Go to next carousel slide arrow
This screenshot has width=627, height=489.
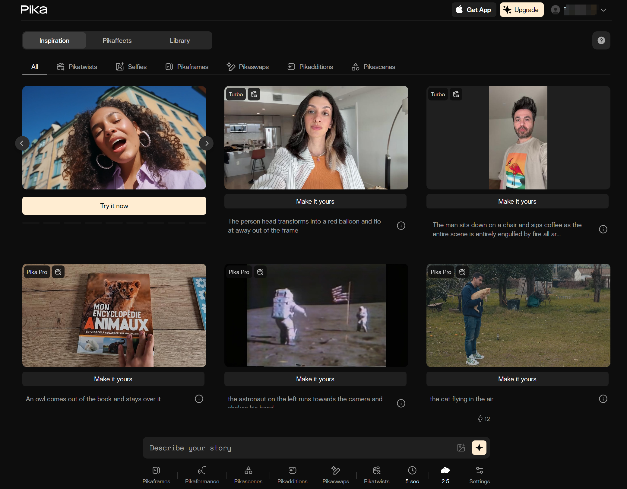coord(206,143)
